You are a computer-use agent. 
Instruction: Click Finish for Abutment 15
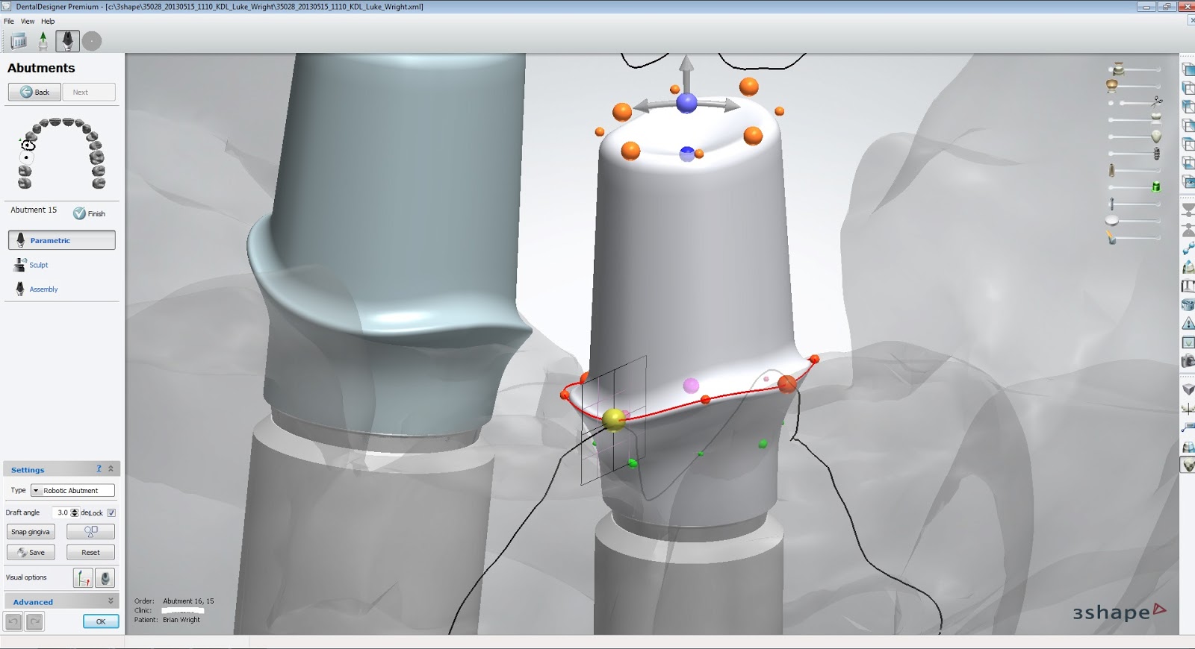(90, 213)
